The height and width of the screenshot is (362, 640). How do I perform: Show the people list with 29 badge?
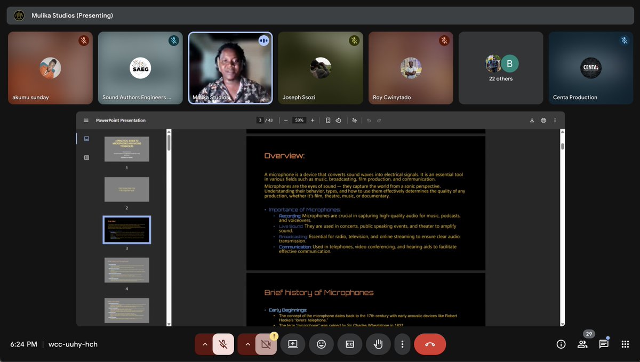582,344
